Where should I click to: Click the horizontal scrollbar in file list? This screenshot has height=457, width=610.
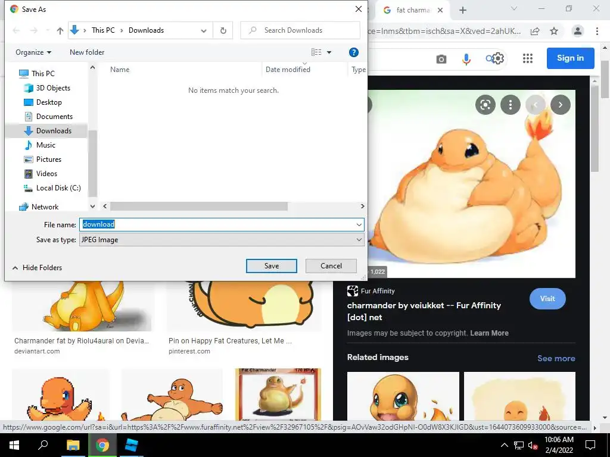pos(199,206)
